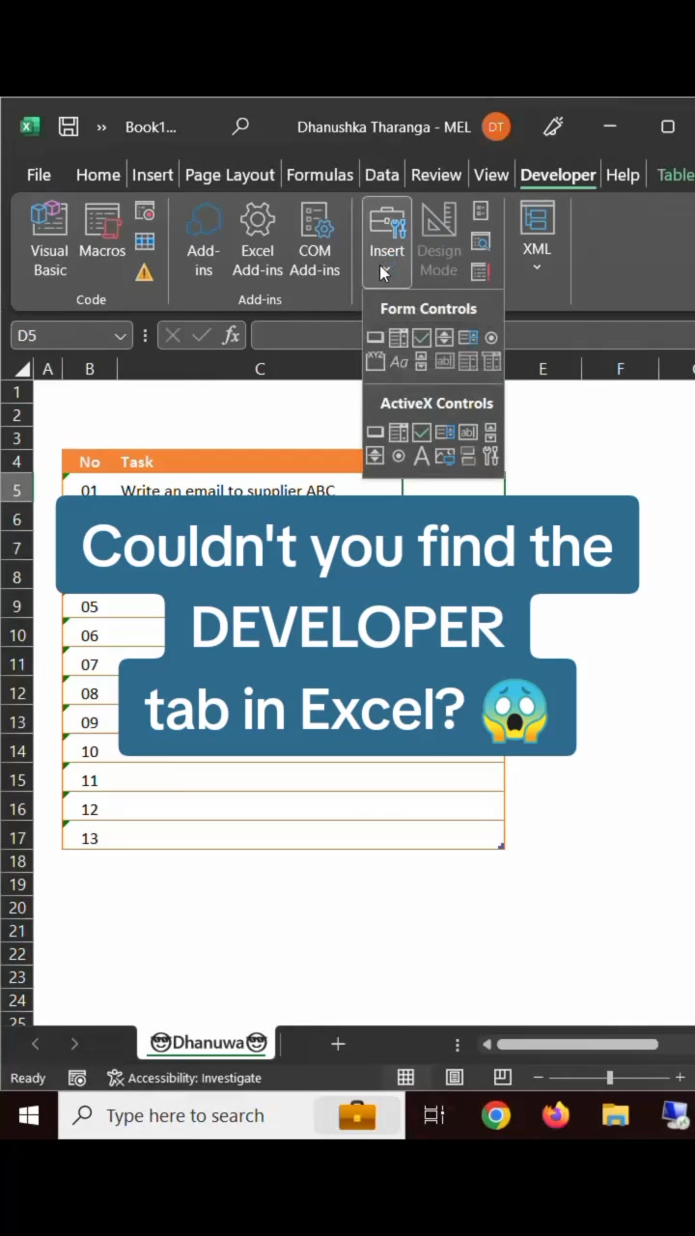Insert a Form Controls button
Screen dimensions: 695x1236
(375, 338)
